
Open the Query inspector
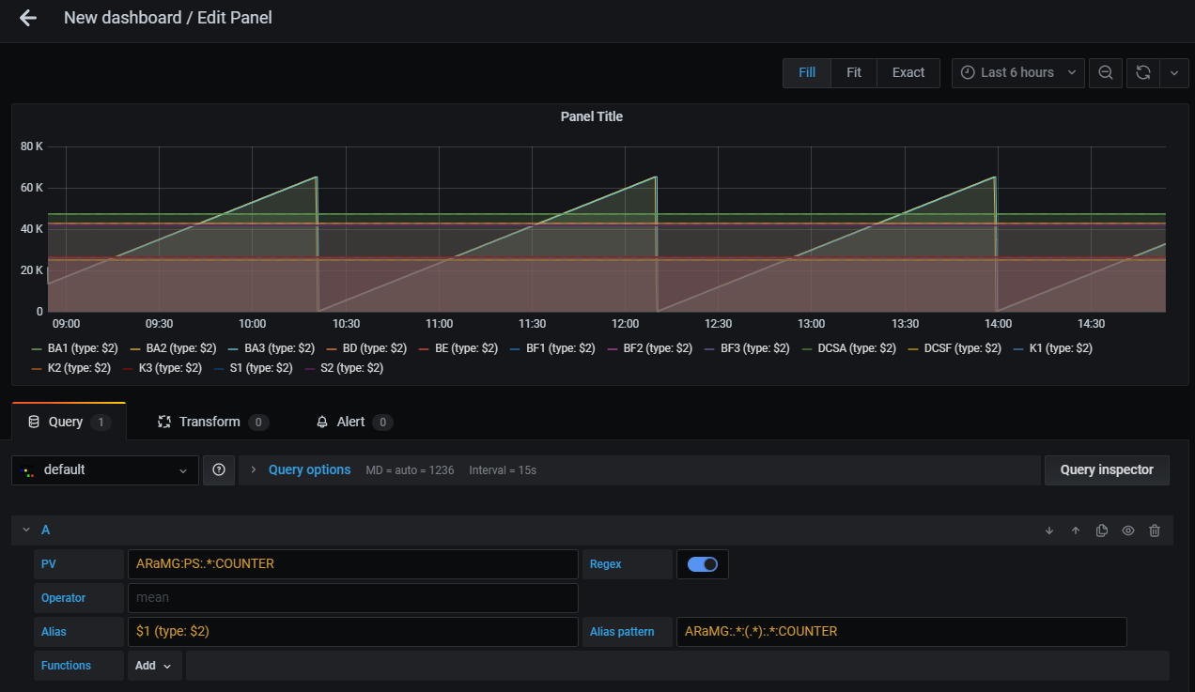[x=1106, y=470]
